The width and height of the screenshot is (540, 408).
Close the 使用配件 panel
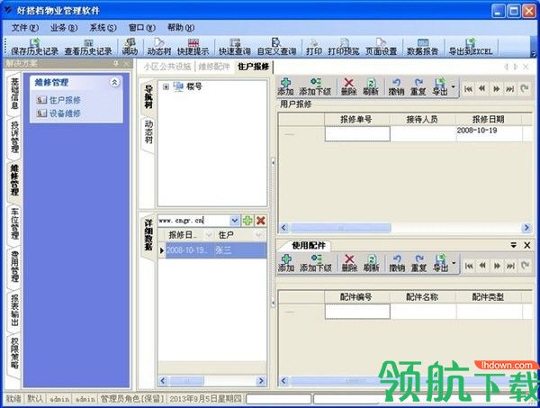pos(526,245)
